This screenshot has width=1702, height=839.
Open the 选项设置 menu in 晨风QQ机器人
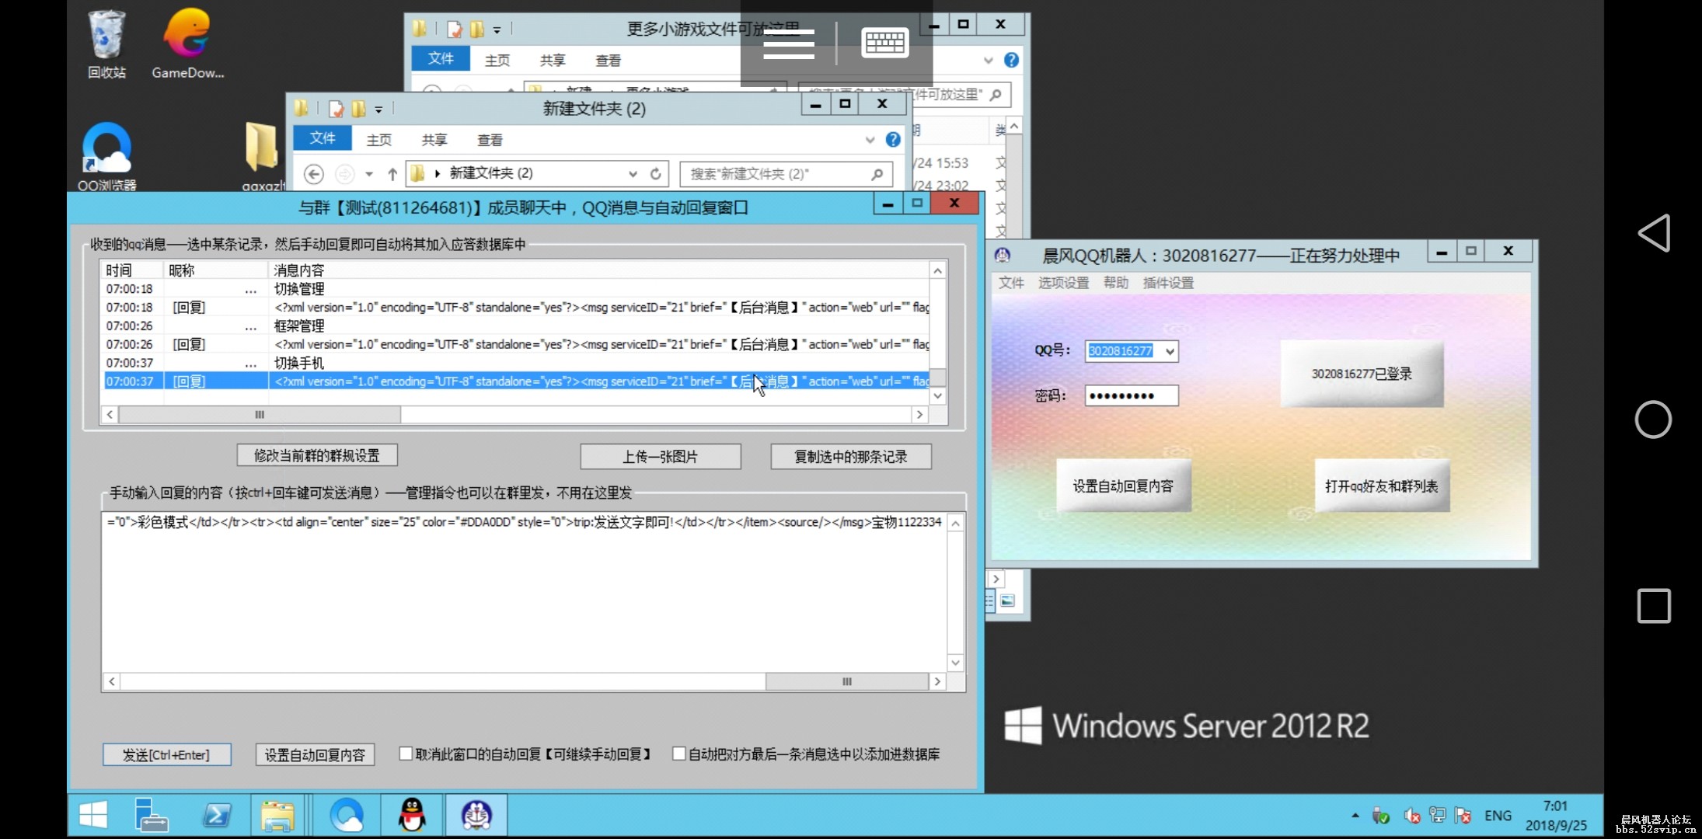point(1063,282)
